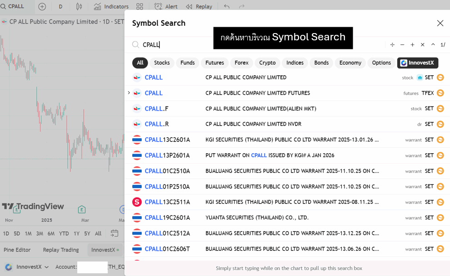The image size is (450, 276).
Task: Undo the last chart action
Action: [227, 6]
